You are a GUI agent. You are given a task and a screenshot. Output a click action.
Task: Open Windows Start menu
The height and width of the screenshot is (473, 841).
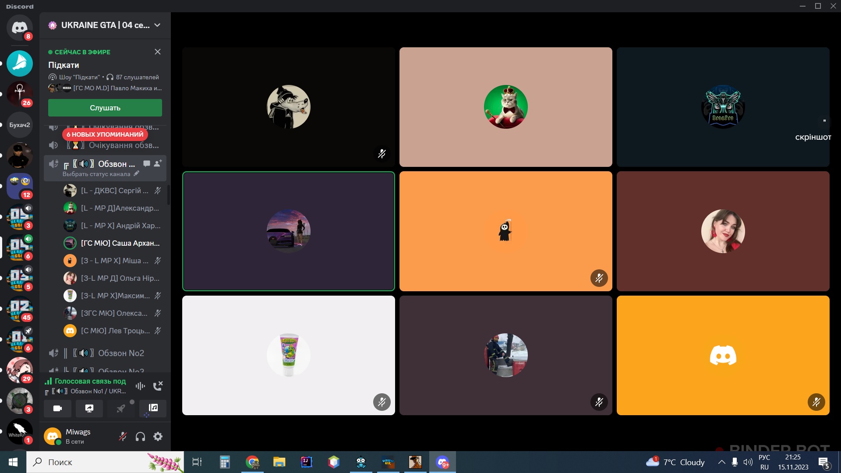[13, 462]
